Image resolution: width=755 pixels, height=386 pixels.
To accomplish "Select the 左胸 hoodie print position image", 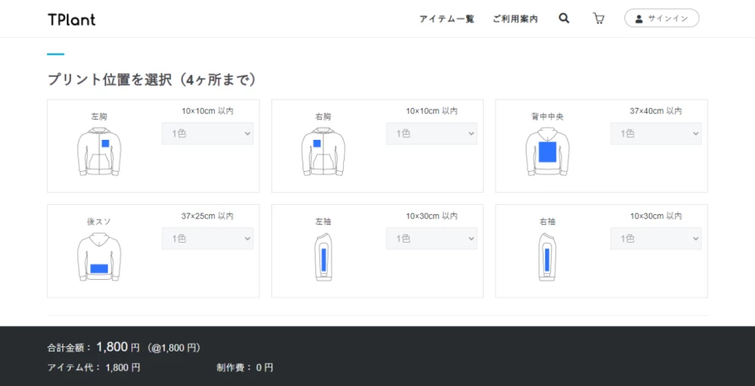I will point(99,152).
